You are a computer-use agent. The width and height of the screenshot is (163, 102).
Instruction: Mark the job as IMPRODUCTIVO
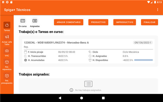(124, 22)
